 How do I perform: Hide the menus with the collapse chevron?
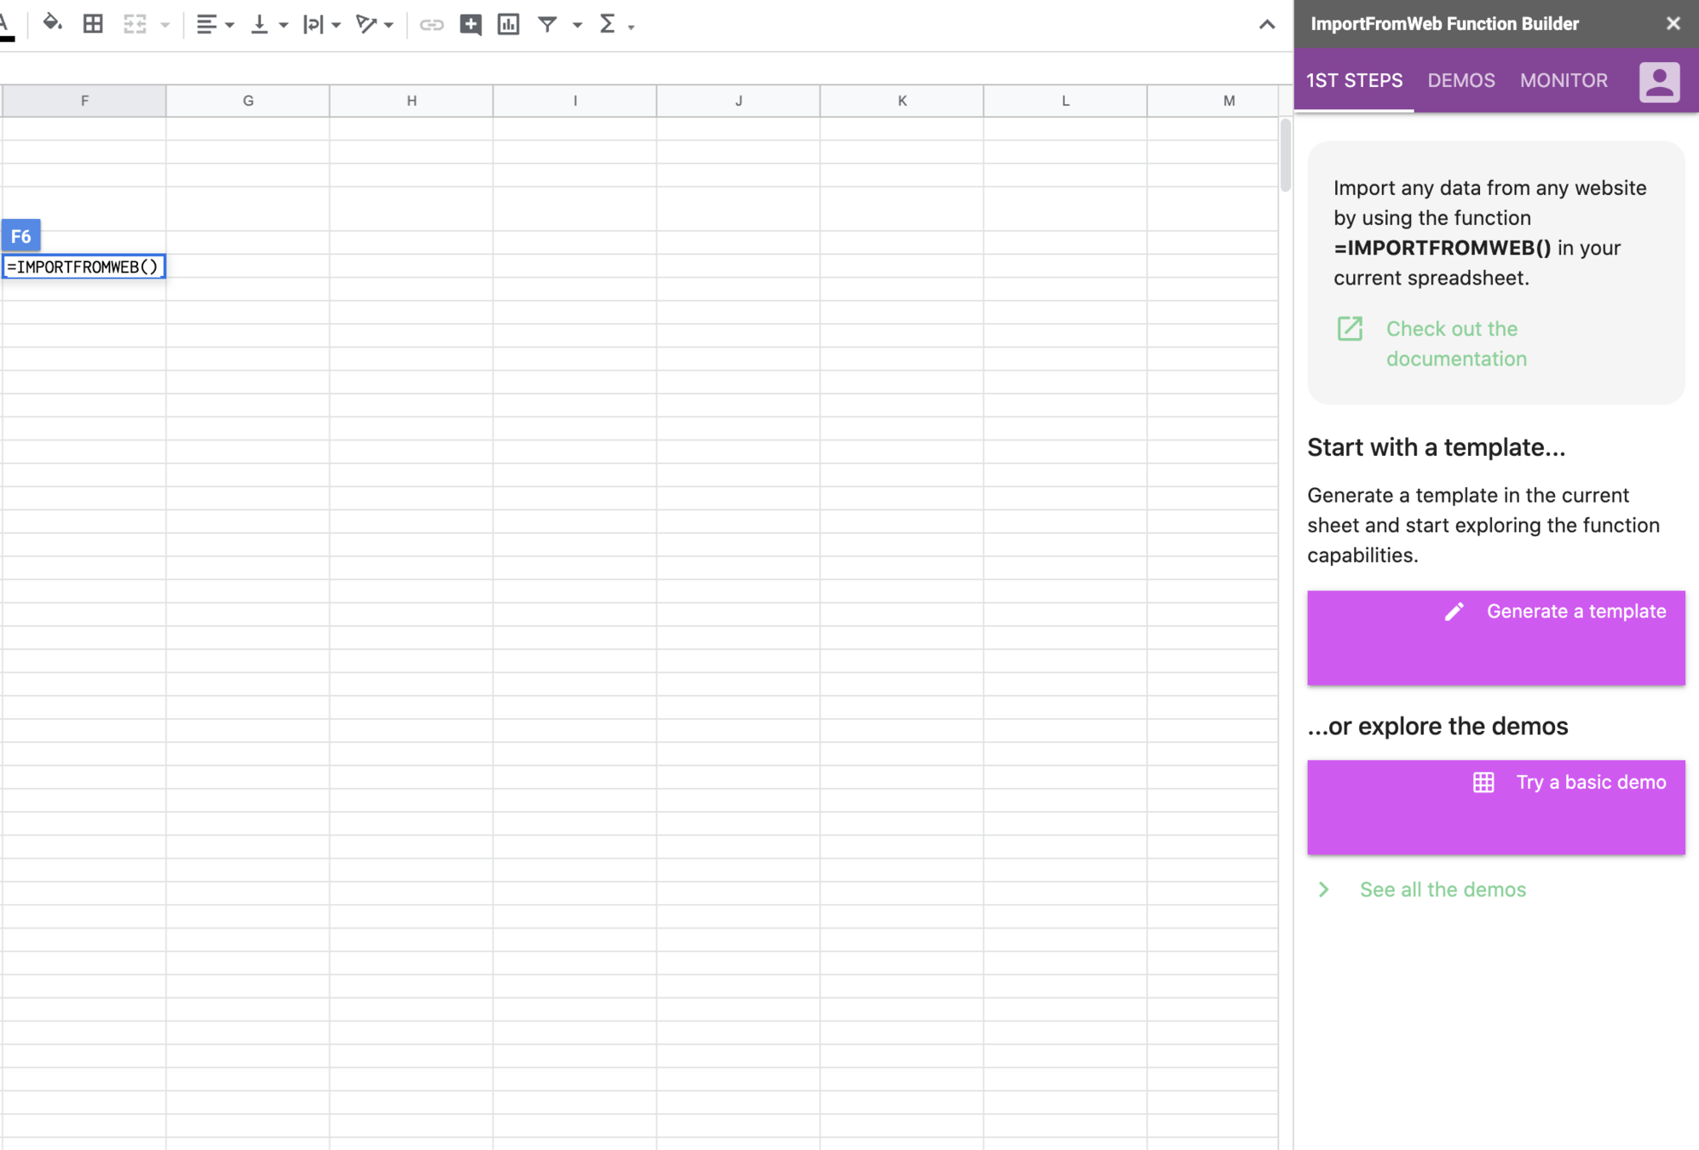click(1267, 25)
